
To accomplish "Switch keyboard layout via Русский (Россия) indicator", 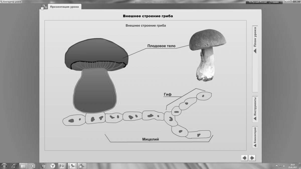I will (257, 2).
